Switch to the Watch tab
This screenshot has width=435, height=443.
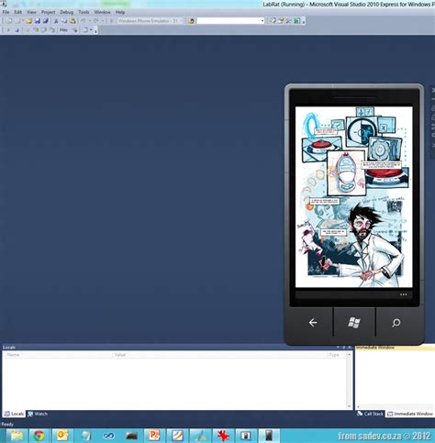[38, 414]
